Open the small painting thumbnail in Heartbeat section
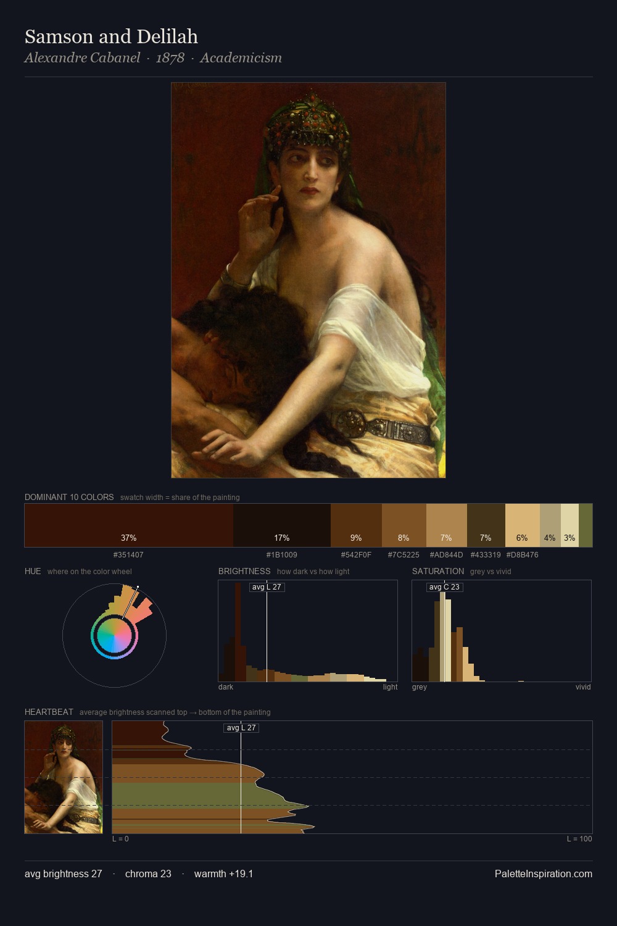 (64, 777)
